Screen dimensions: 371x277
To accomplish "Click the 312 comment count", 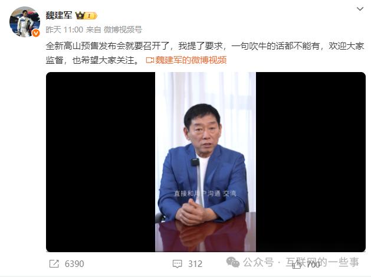I will [x=195, y=264].
